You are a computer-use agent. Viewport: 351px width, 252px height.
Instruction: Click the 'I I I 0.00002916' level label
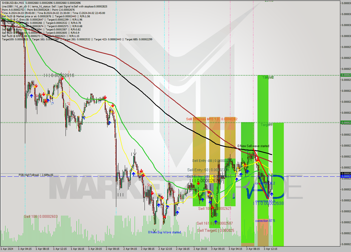click(x=58, y=75)
